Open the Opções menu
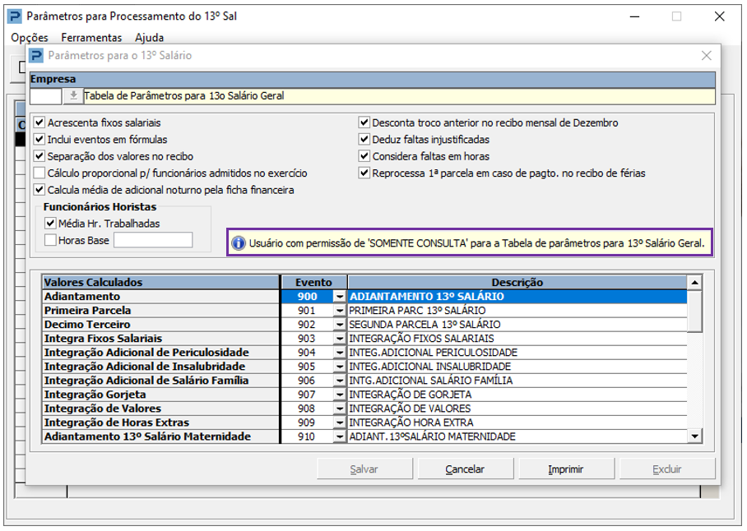Screen dimensions: 747x531 (30, 37)
